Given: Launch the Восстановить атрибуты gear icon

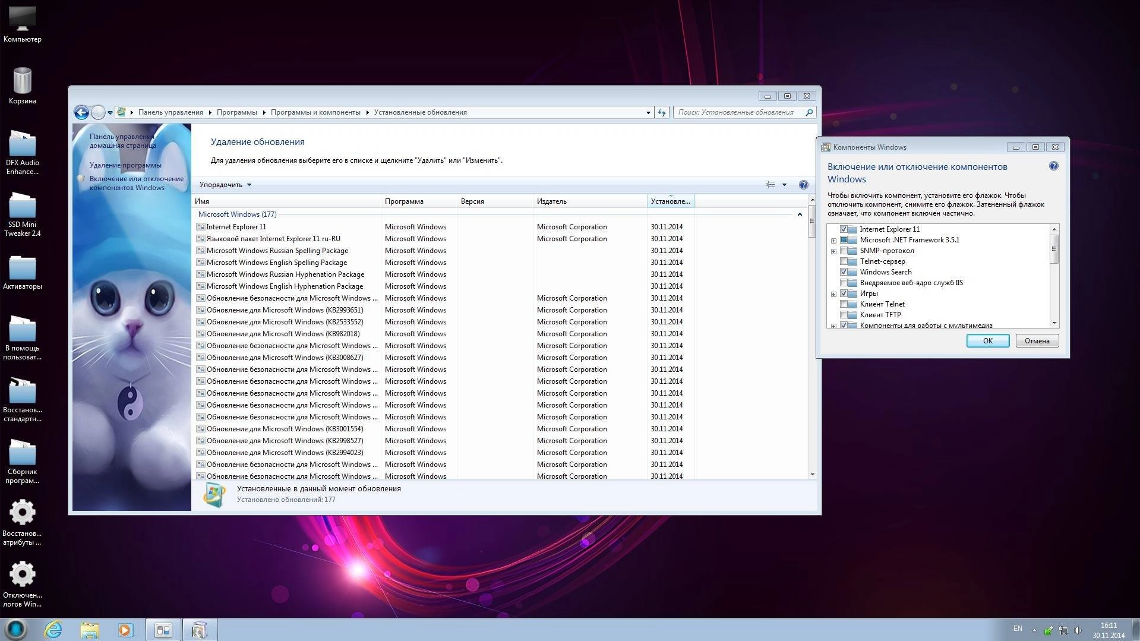Looking at the screenshot, I should 23,522.
